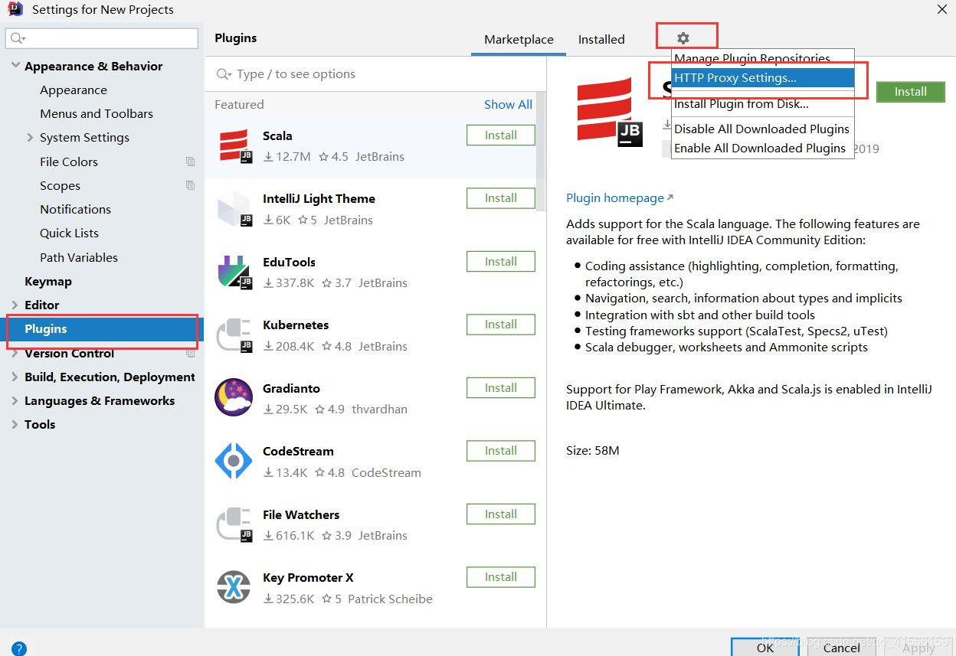
Task: Click the large Scala logo in details pane
Action: [x=609, y=111]
